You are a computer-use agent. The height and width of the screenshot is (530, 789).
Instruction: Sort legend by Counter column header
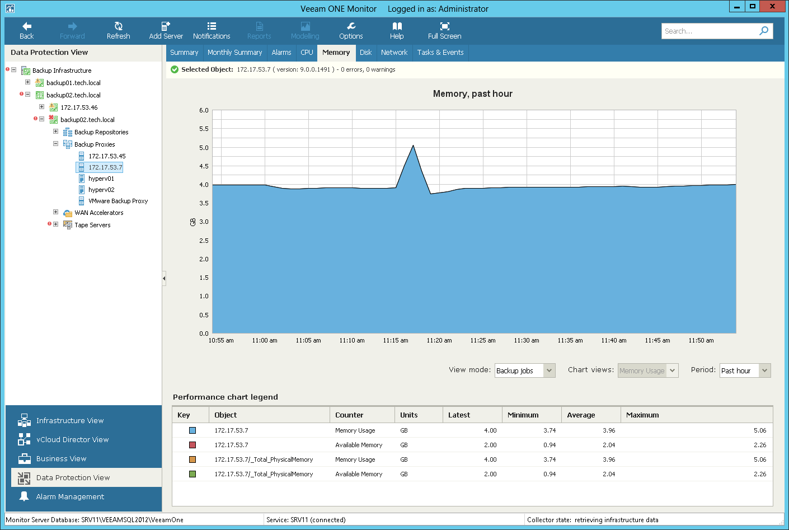pyautogui.click(x=362, y=415)
